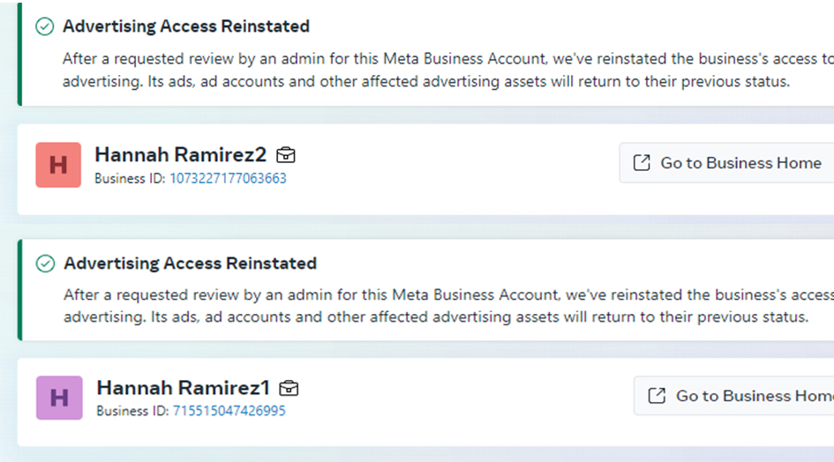The width and height of the screenshot is (834, 462).
Task: Select the Hannah Ramirez2 business name
Action: [180, 154]
